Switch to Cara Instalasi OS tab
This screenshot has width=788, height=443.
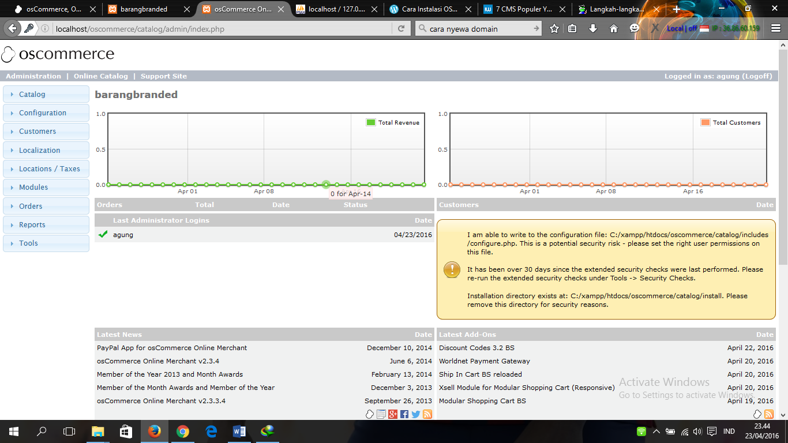(x=430, y=9)
